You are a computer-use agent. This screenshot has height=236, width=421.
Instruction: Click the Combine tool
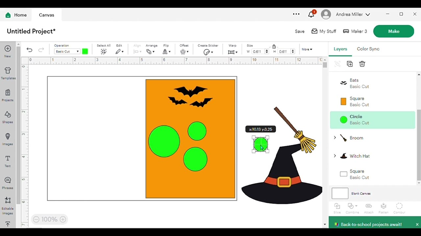point(352,208)
